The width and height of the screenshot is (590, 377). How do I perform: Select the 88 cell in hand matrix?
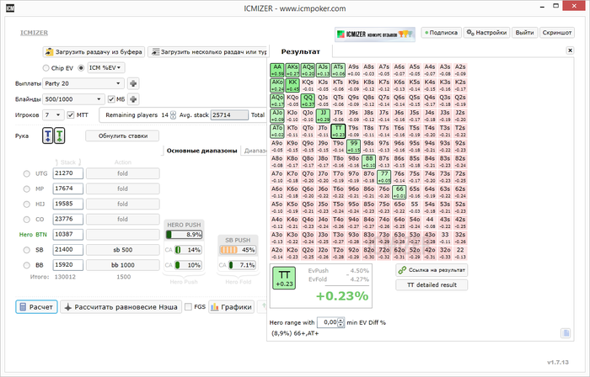[369, 162]
